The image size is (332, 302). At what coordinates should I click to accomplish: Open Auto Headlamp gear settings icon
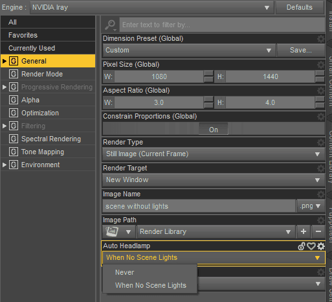[321, 246]
